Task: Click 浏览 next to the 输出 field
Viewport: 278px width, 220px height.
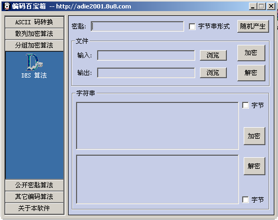Action: 213,72
